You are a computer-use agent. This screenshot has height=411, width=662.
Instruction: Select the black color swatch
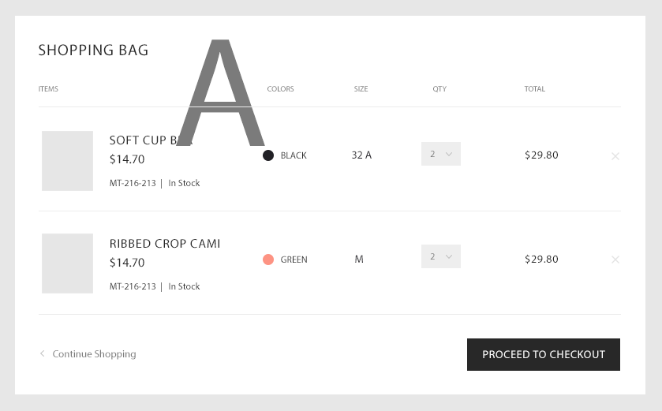(268, 155)
